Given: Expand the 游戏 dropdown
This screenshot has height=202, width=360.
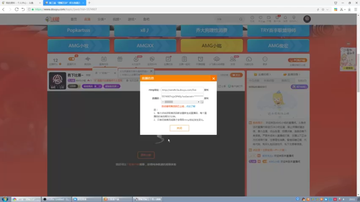Looking at the screenshot, I should coord(132,19).
